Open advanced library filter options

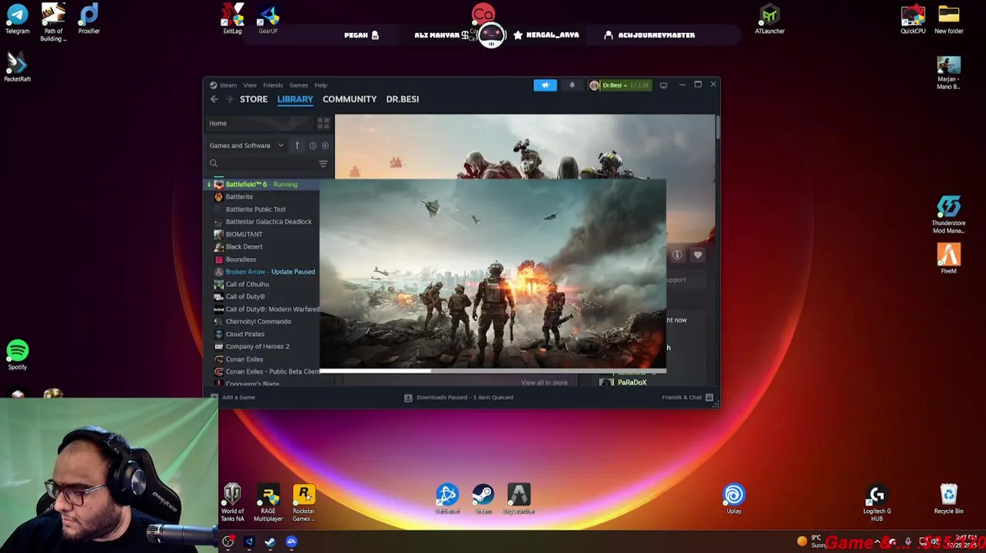click(x=323, y=164)
